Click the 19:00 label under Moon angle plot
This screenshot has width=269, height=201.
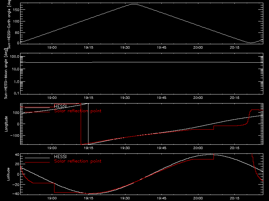coord(52,97)
